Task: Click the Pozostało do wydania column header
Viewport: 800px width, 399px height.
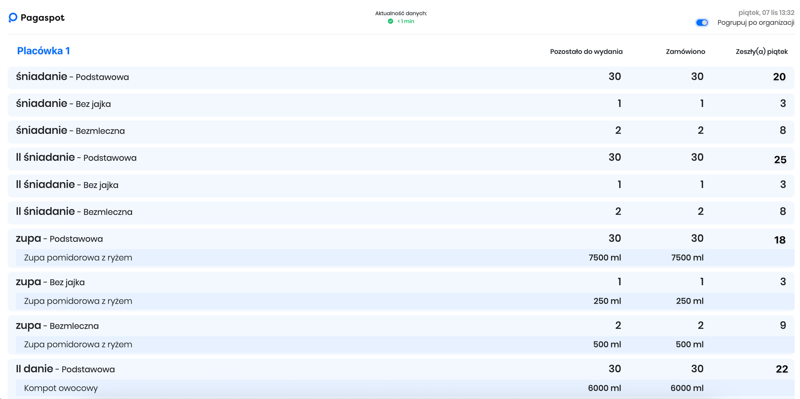Action: 586,52
